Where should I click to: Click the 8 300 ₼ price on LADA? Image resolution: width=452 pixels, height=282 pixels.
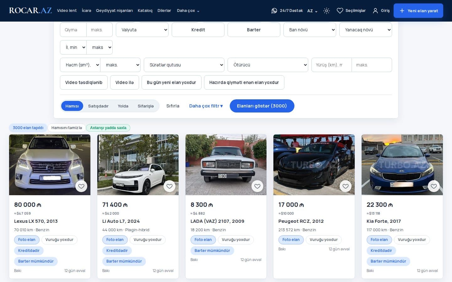pos(202,205)
